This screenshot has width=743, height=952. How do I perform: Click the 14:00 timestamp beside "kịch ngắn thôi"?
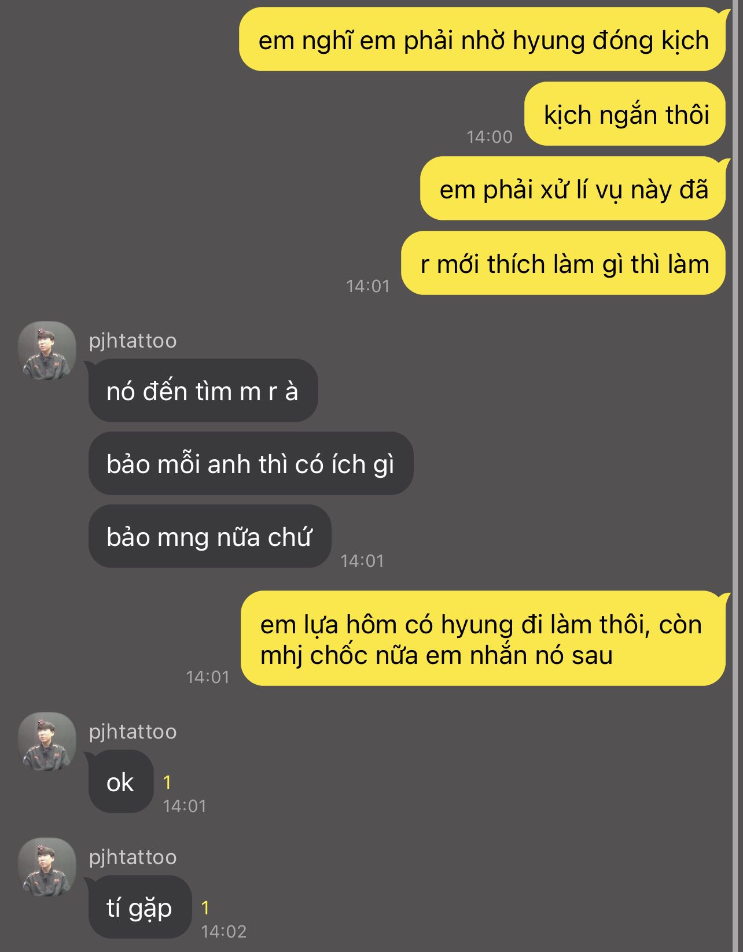click(490, 136)
